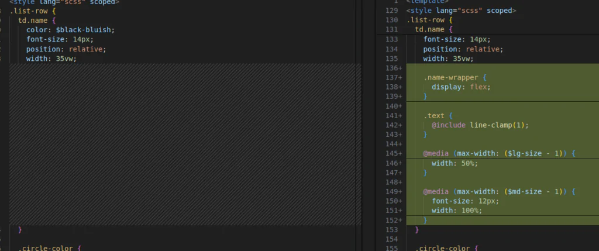Click $black-bluish color value in left pane
Viewport: 599px width, 251px height.
(x=85, y=30)
